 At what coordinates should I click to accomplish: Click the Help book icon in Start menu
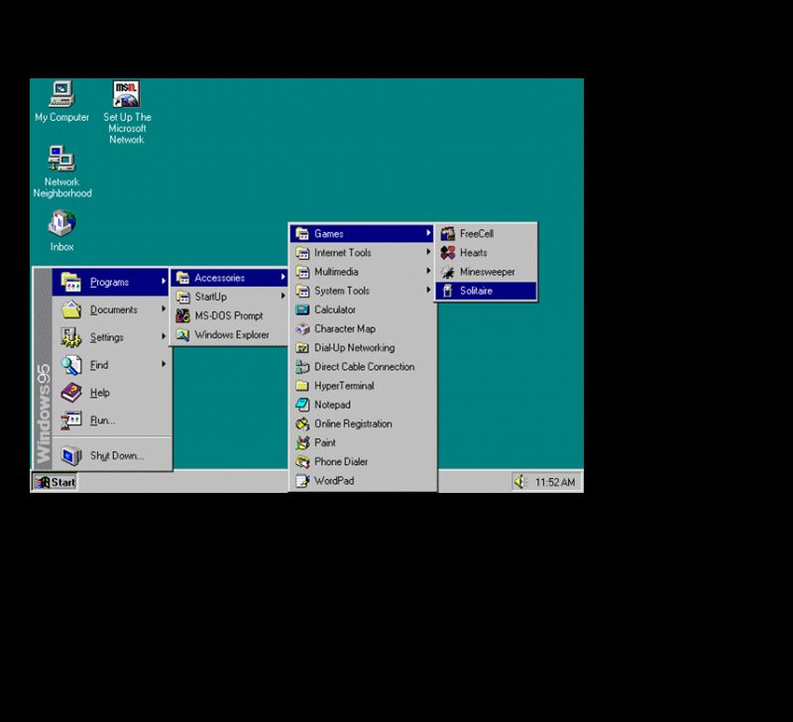[x=71, y=393]
